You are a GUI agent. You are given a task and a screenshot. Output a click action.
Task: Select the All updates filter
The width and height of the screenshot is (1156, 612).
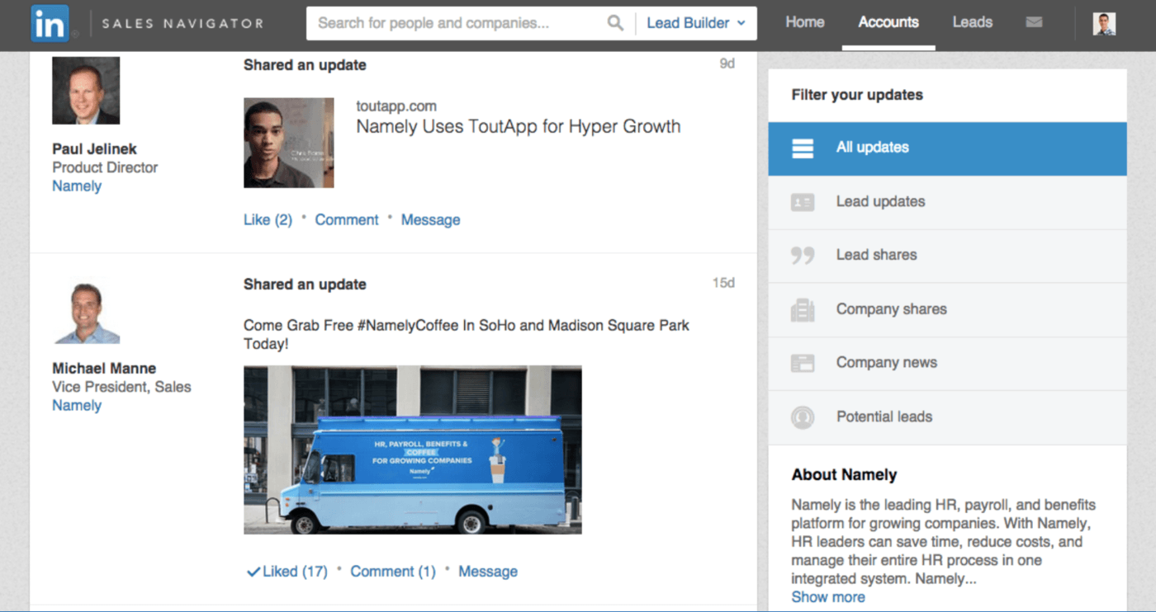(x=947, y=148)
